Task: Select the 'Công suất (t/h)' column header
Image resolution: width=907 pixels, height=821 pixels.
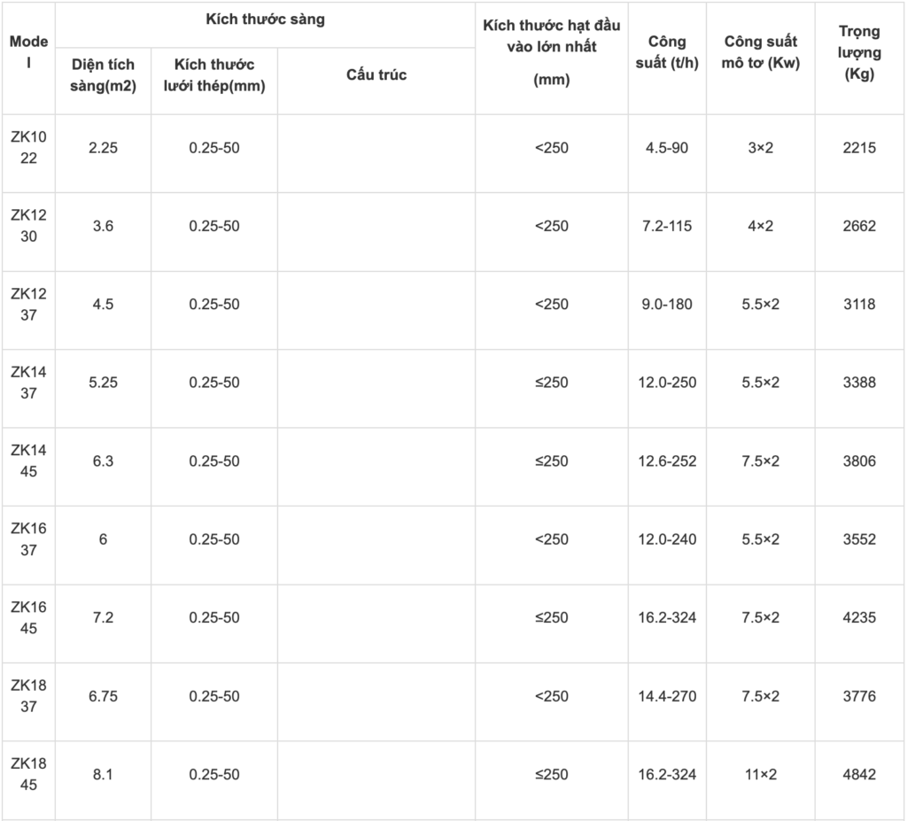Action: (x=667, y=53)
